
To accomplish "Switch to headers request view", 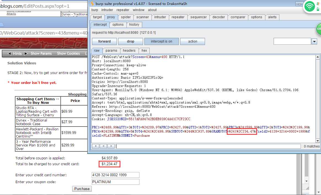I will (x=129, y=51).
